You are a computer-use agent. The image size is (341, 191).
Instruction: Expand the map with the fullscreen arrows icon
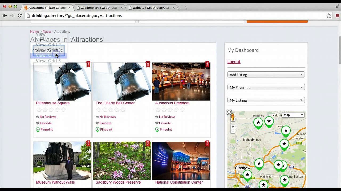pos(229,112)
